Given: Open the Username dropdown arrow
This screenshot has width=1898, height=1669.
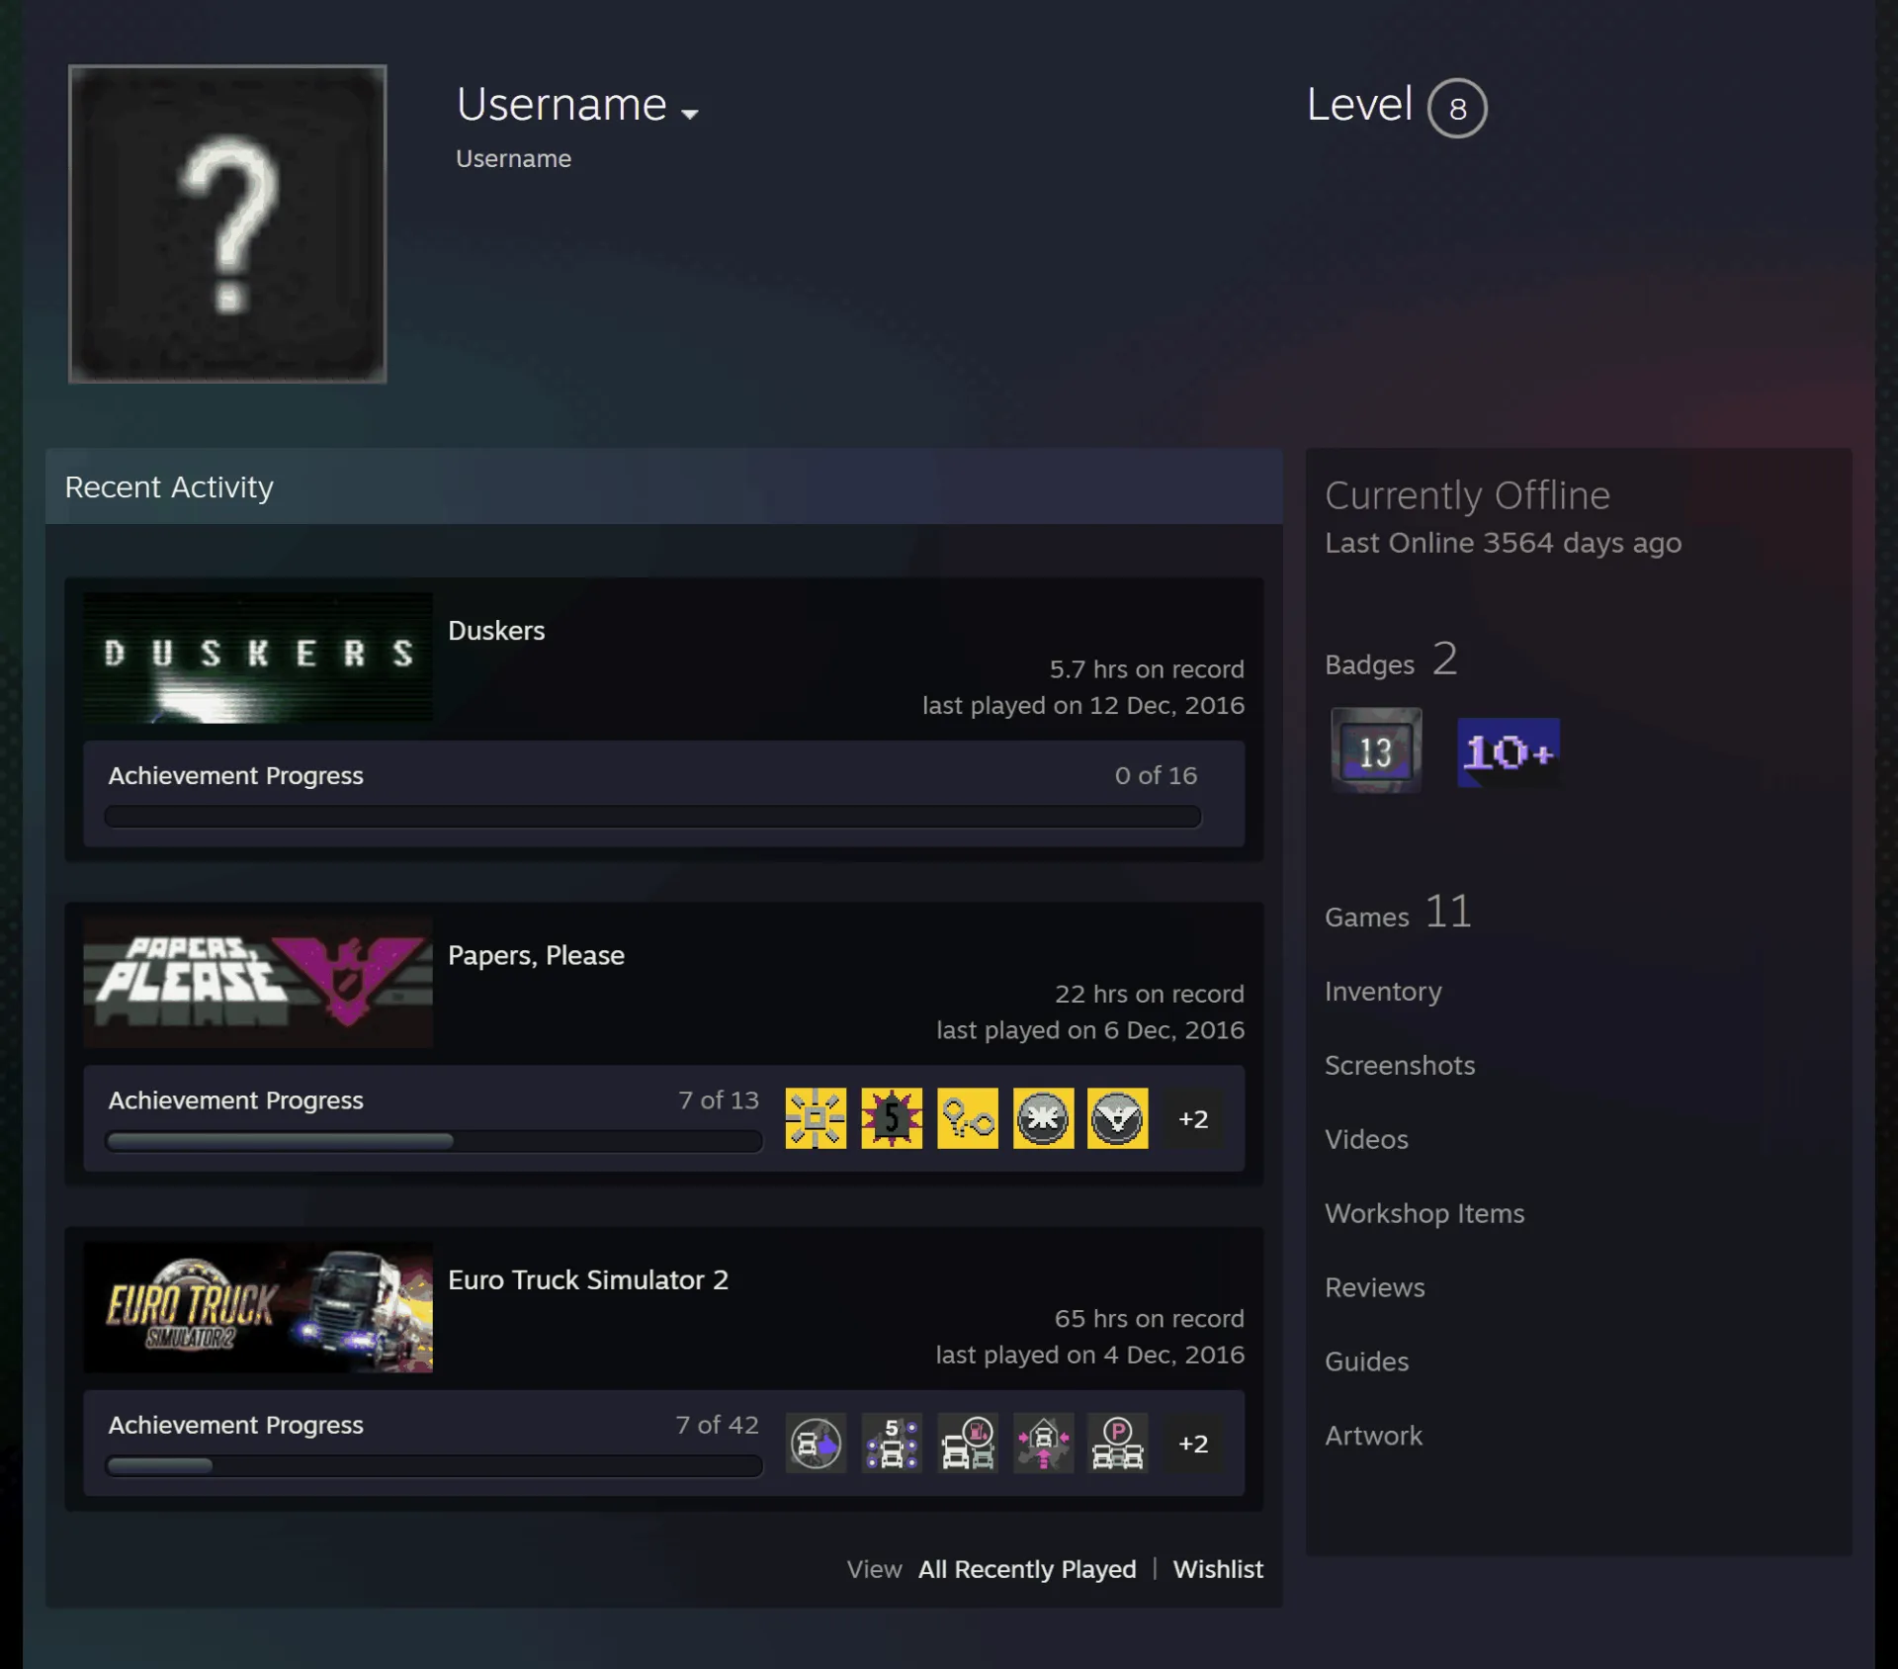Looking at the screenshot, I should click(690, 114).
